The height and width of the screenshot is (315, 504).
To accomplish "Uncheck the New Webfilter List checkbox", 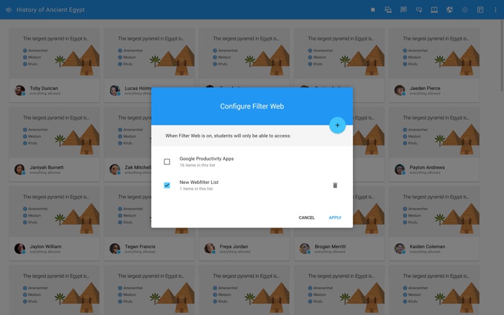I will [167, 185].
